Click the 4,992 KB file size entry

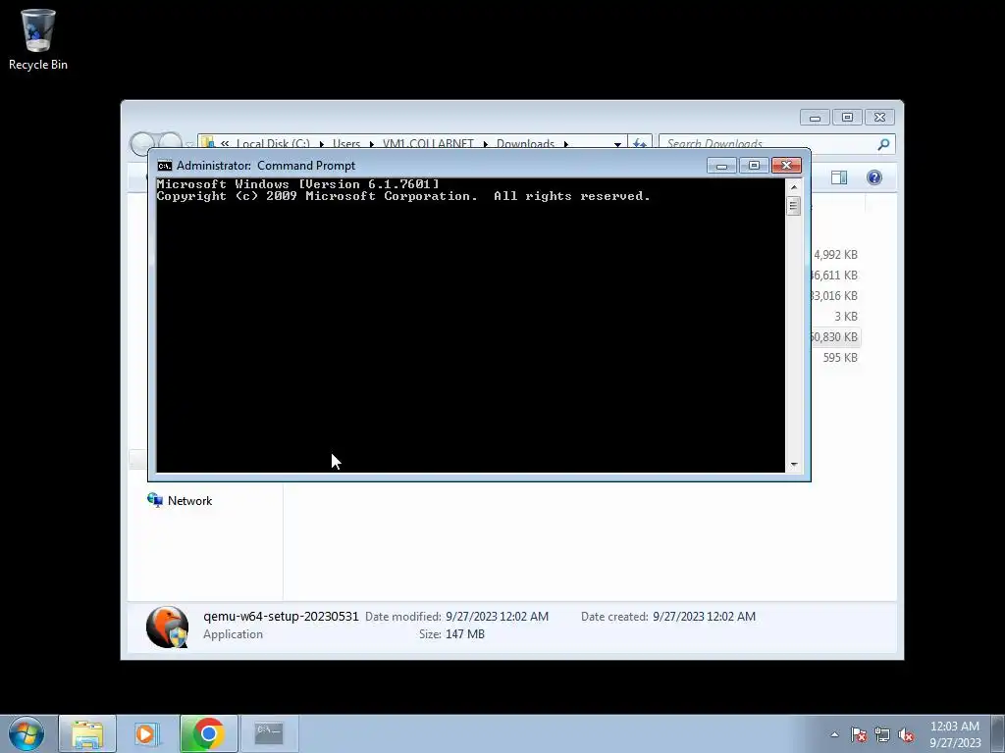pos(835,255)
